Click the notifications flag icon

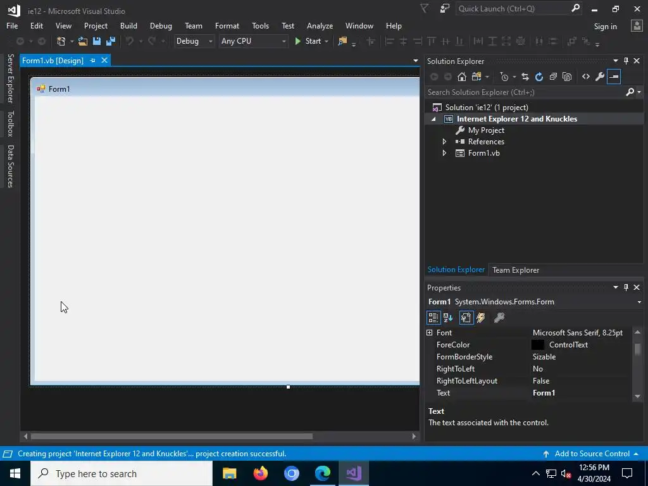coord(424,9)
